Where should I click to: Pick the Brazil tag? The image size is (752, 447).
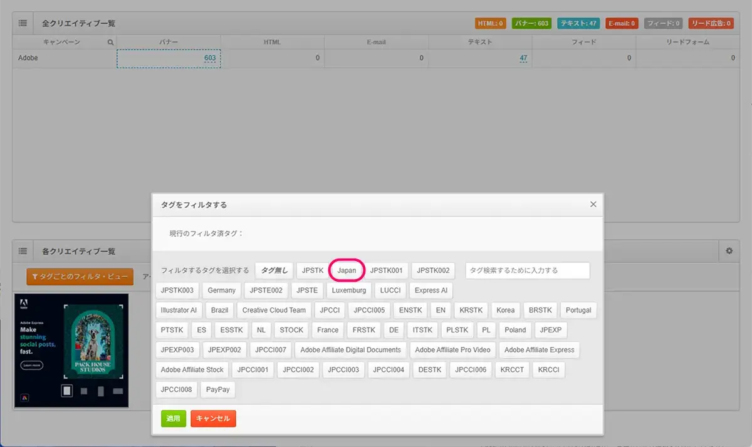click(x=220, y=310)
